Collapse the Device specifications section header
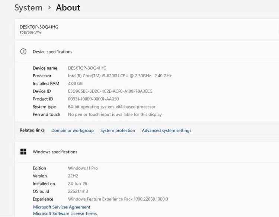This screenshot has height=217, width=279. click(147, 52)
